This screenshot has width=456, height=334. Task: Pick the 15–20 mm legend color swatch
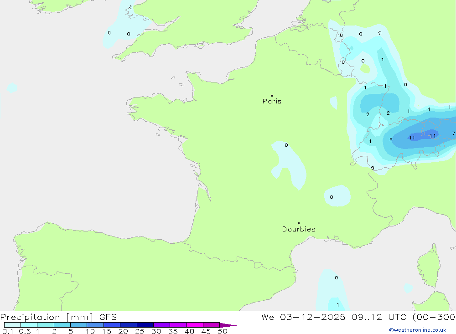point(112,325)
